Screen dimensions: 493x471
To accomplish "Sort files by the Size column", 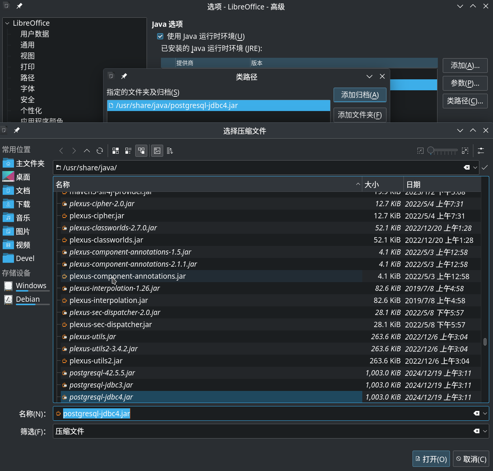I will [x=383, y=184].
